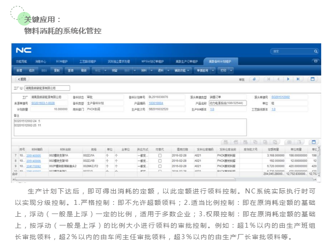
Task: Switch to the 离散生产订单维护 tab
Action: click(x=186, y=61)
